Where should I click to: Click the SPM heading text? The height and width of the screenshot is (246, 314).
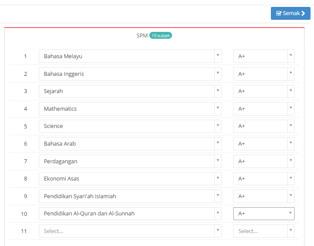tap(142, 36)
